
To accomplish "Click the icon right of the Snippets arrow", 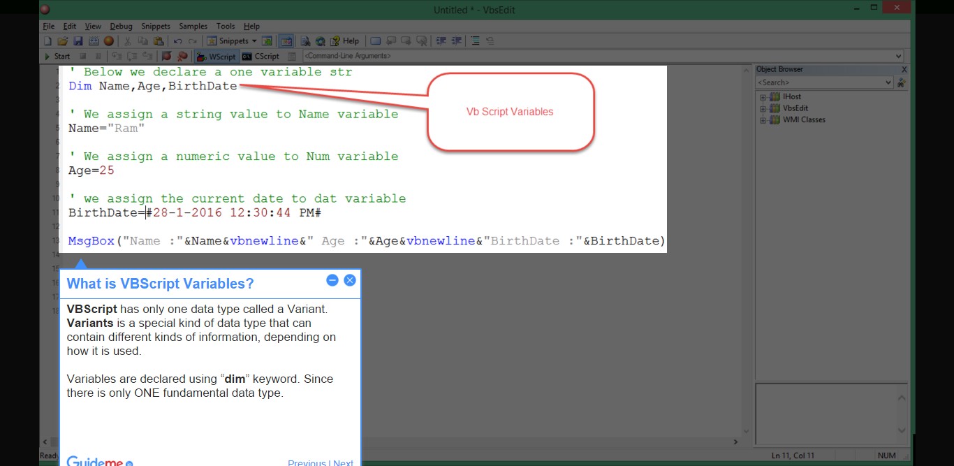I will (267, 41).
